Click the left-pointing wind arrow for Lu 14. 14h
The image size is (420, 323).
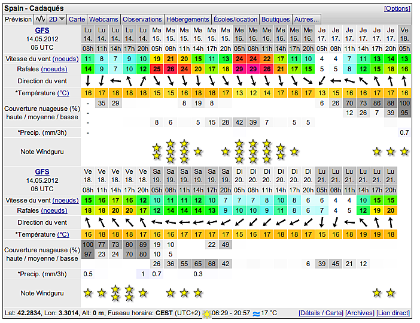[x=115, y=80]
